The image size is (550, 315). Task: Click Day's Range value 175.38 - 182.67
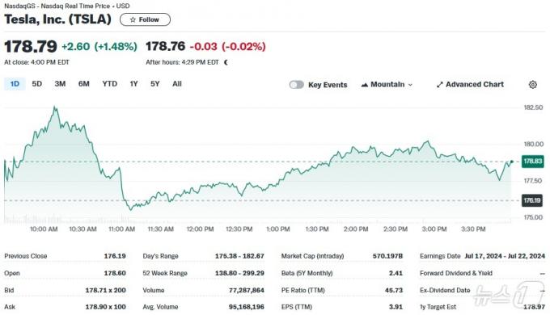[x=239, y=256]
